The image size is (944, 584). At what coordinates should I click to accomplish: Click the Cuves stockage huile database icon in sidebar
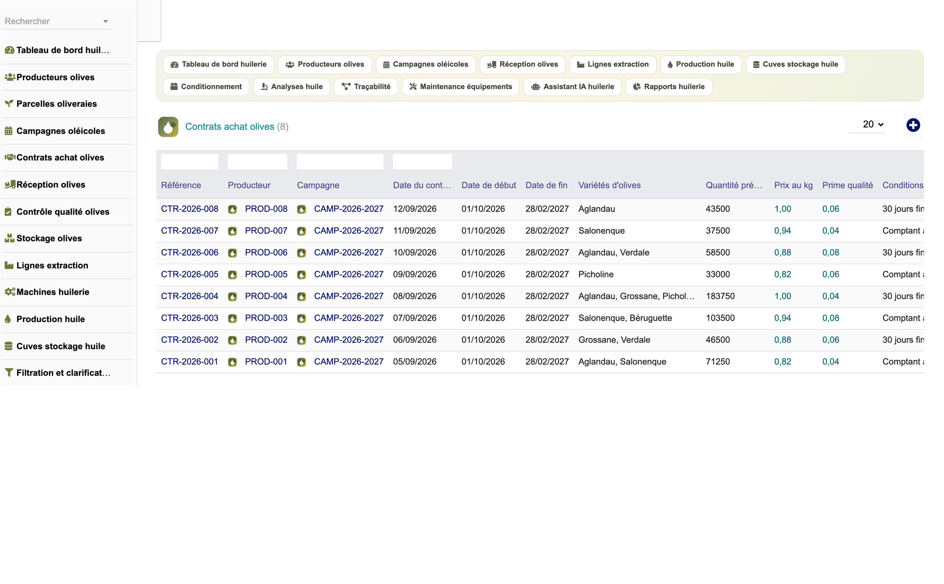(x=9, y=346)
